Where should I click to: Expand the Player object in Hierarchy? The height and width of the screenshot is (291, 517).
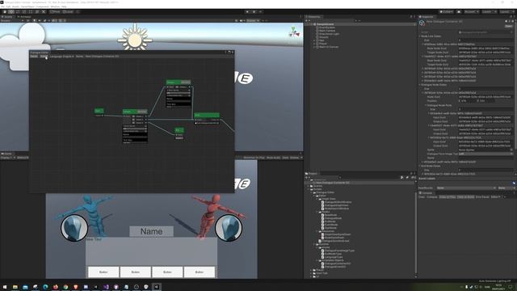click(315, 44)
